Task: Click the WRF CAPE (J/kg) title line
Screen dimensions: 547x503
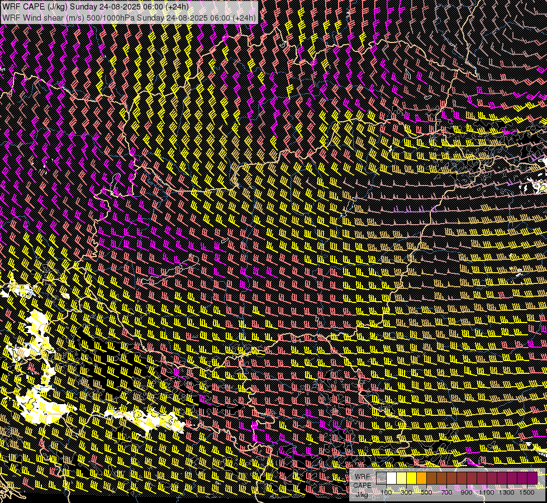Action: pyautogui.click(x=95, y=7)
